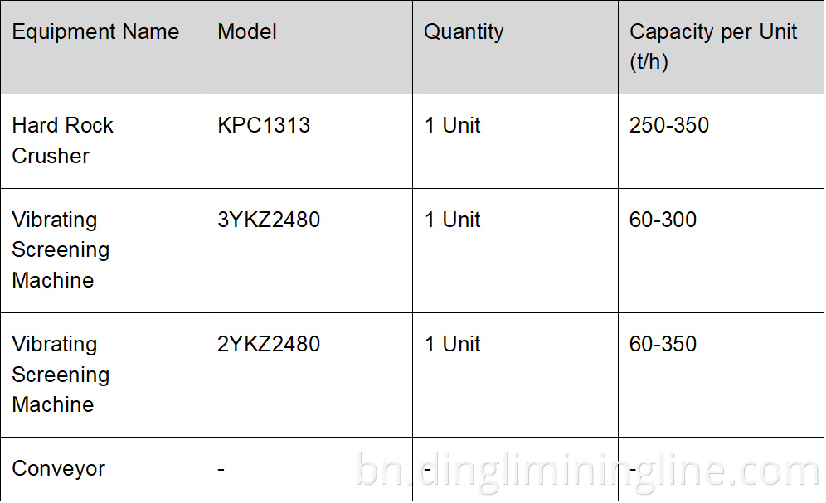Click 1 Unit in the KPC1313 row

point(453,125)
